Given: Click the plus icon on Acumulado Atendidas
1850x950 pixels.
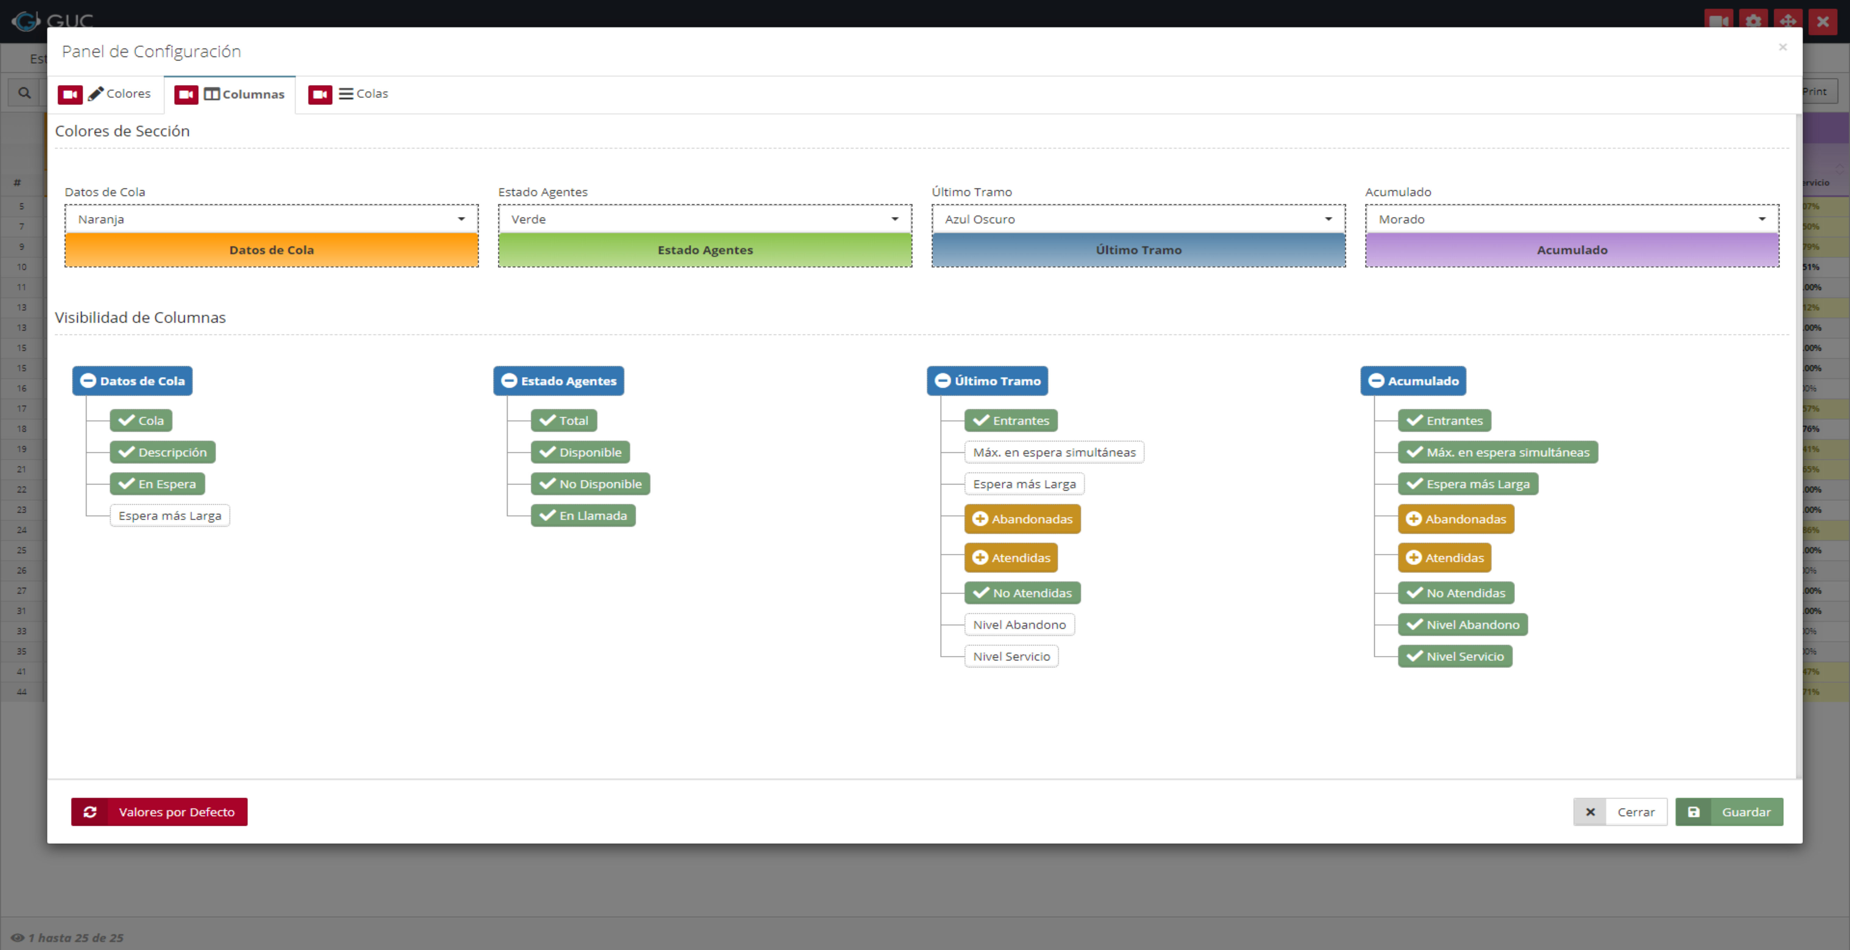Looking at the screenshot, I should [x=1414, y=558].
